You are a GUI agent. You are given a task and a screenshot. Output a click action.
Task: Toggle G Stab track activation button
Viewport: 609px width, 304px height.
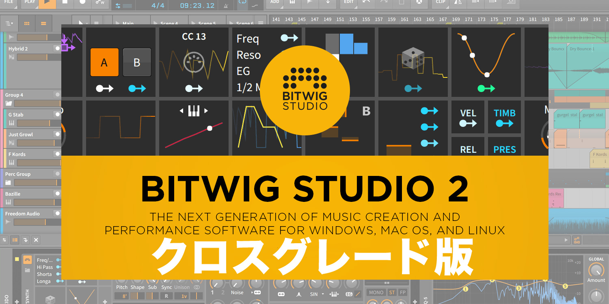(x=57, y=115)
